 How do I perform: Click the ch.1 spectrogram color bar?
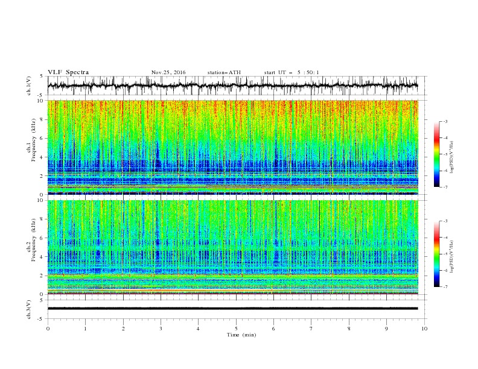pyautogui.click(x=436, y=154)
